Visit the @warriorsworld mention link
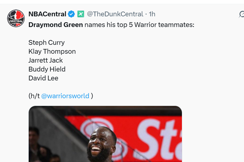 point(65,96)
